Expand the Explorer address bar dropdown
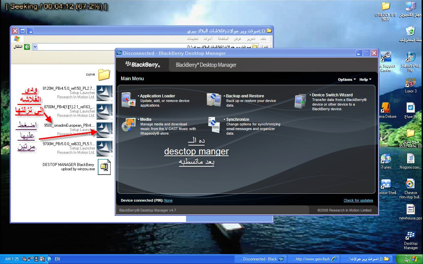Screen dimensions: 423x264 pyautogui.click(x=35, y=47)
